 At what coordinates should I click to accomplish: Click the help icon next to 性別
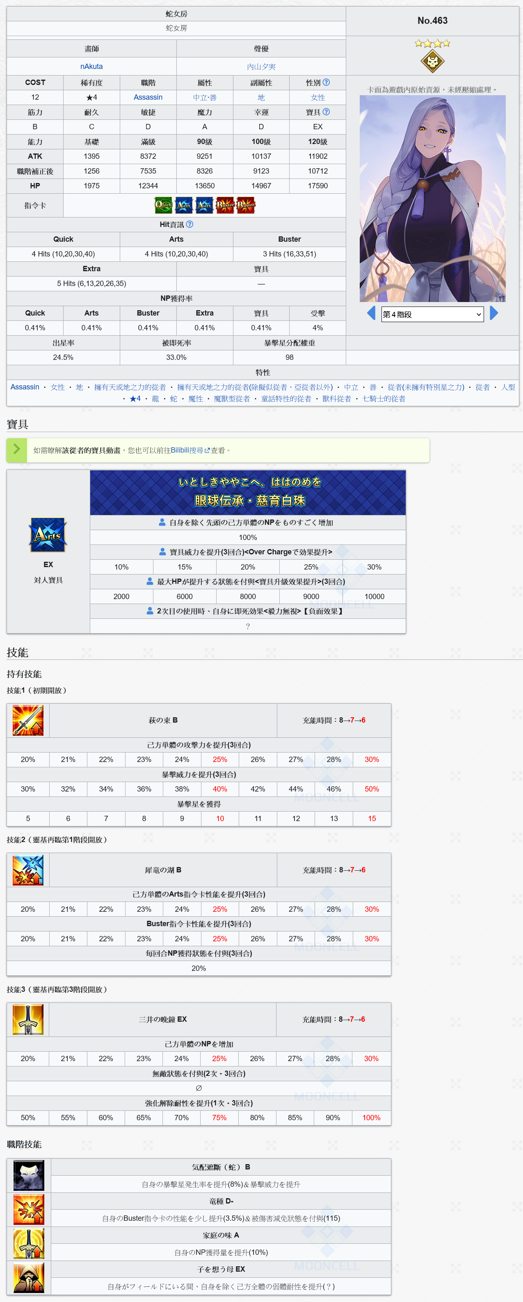[327, 82]
